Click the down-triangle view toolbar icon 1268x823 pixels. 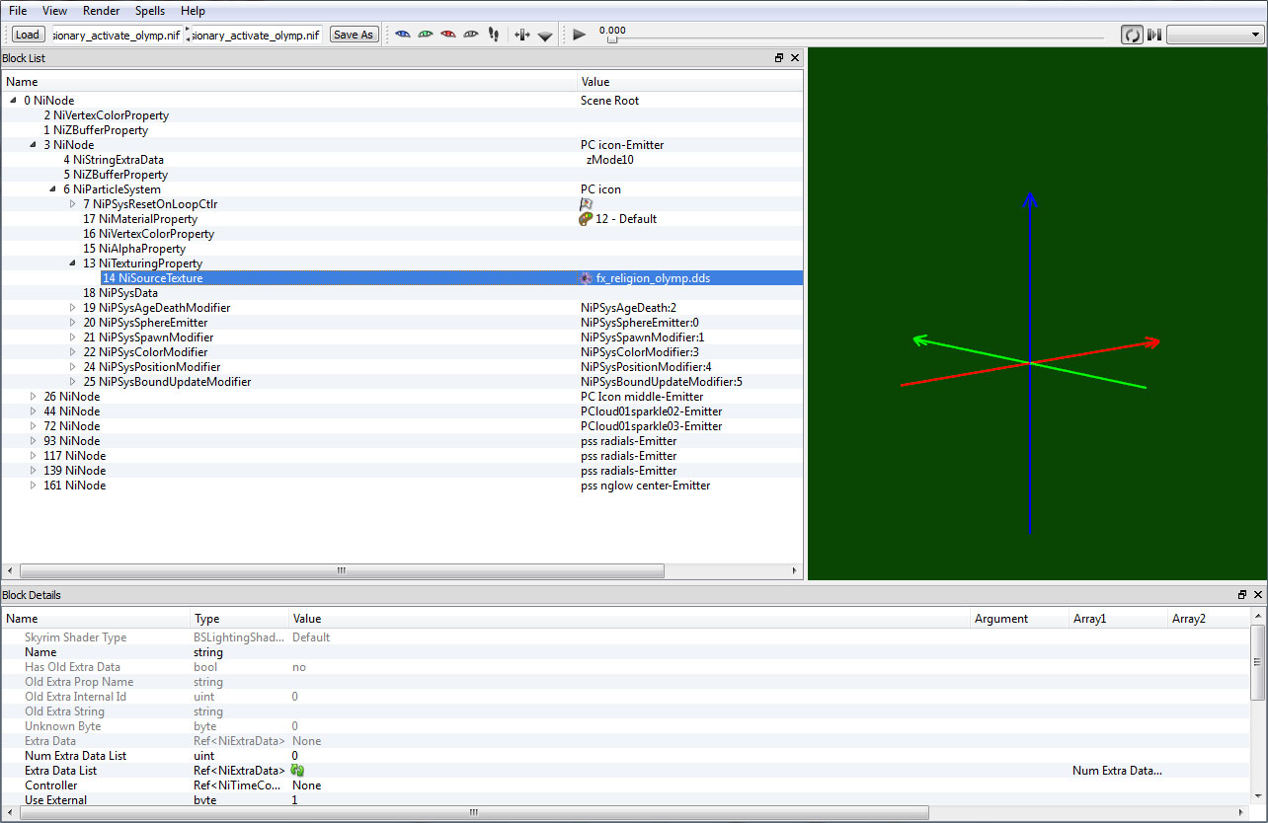click(545, 36)
